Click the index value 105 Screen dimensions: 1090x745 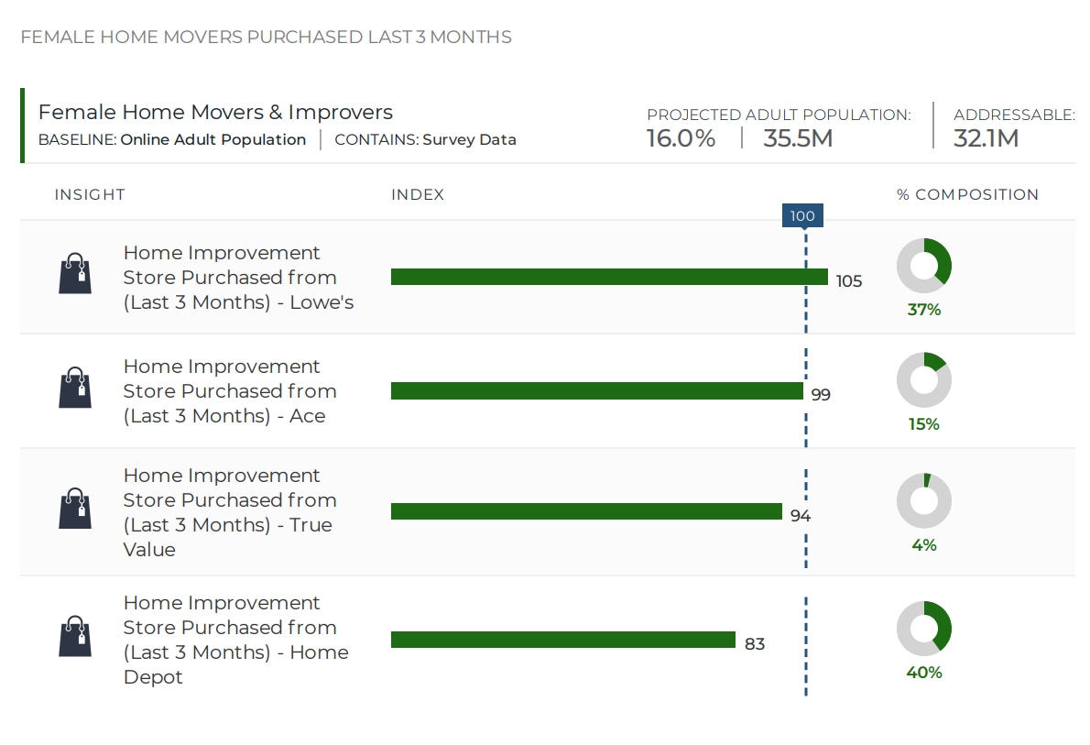(x=849, y=281)
